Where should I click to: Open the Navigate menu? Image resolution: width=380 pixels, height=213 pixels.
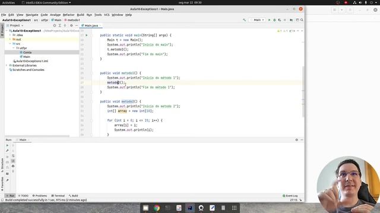[x=32, y=15]
